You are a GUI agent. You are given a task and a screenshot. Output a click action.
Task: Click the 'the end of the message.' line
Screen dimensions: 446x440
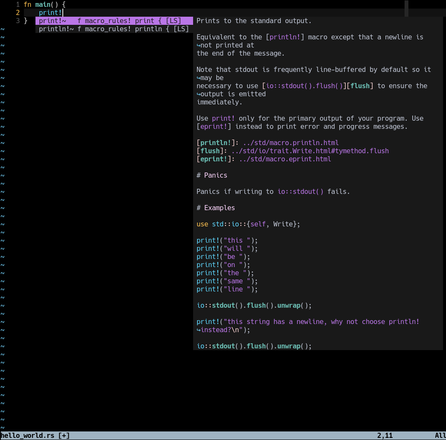[x=241, y=54]
